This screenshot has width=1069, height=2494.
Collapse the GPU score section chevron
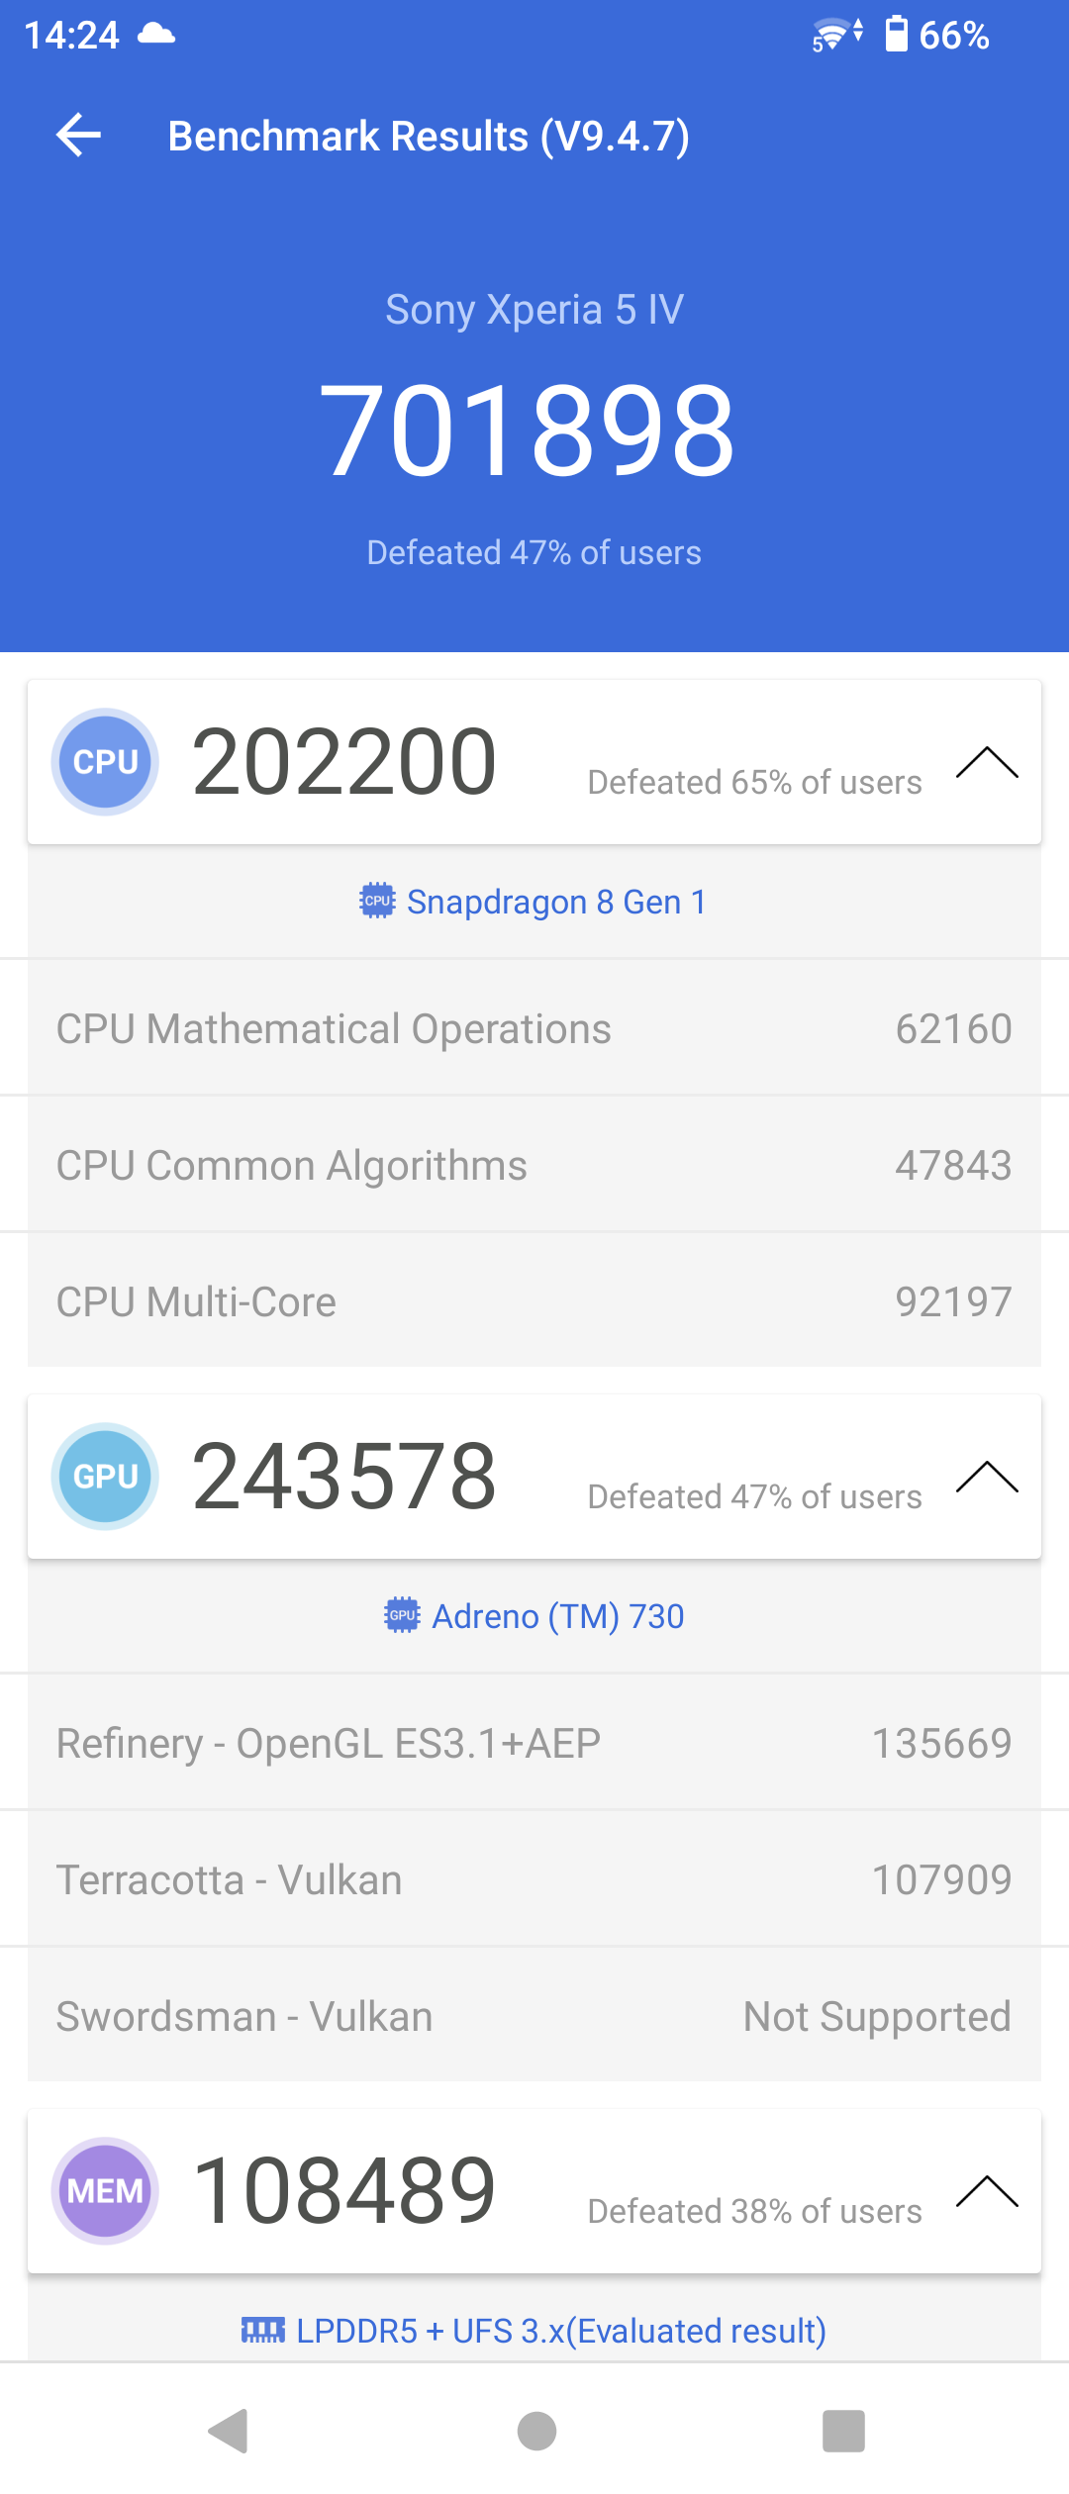[987, 1478]
